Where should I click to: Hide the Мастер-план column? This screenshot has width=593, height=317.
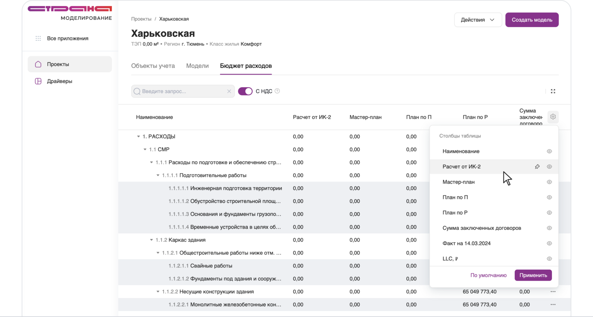click(x=549, y=182)
